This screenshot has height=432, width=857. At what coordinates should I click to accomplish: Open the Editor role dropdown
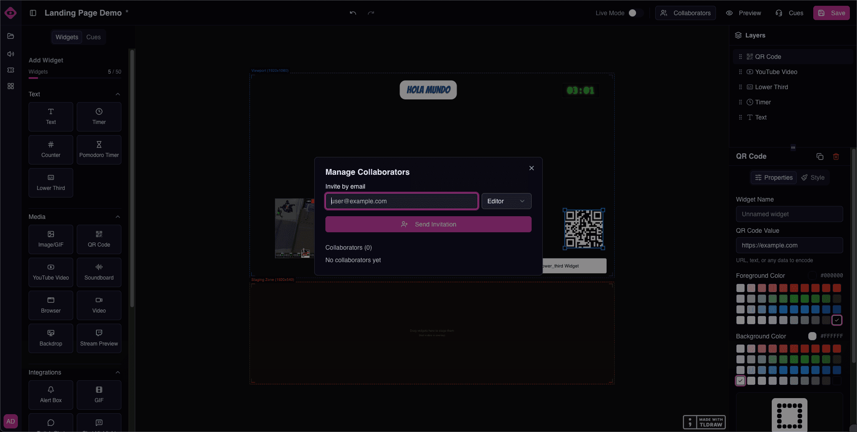click(x=506, y=201)
